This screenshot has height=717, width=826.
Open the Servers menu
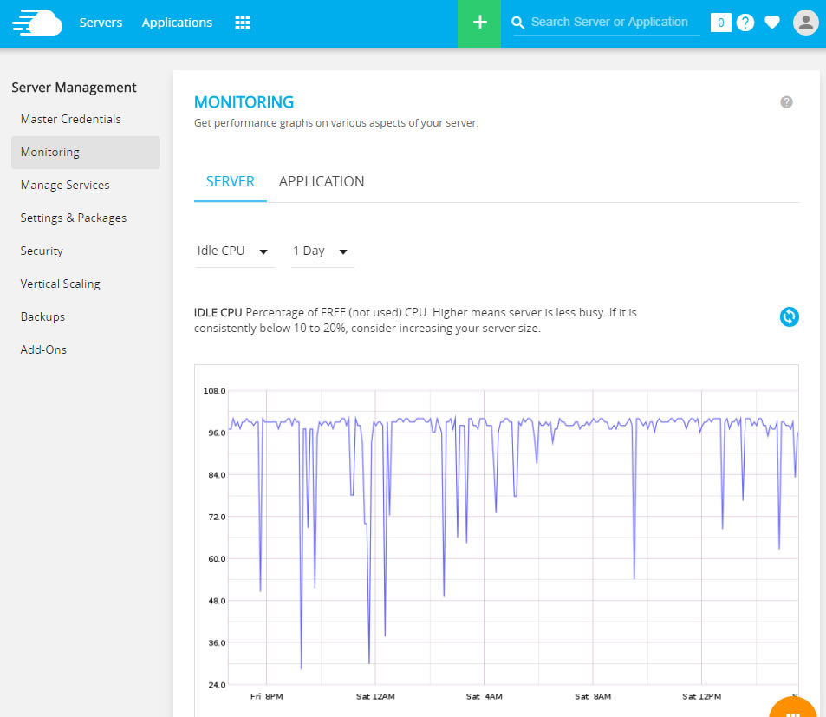tap(101, 23)
